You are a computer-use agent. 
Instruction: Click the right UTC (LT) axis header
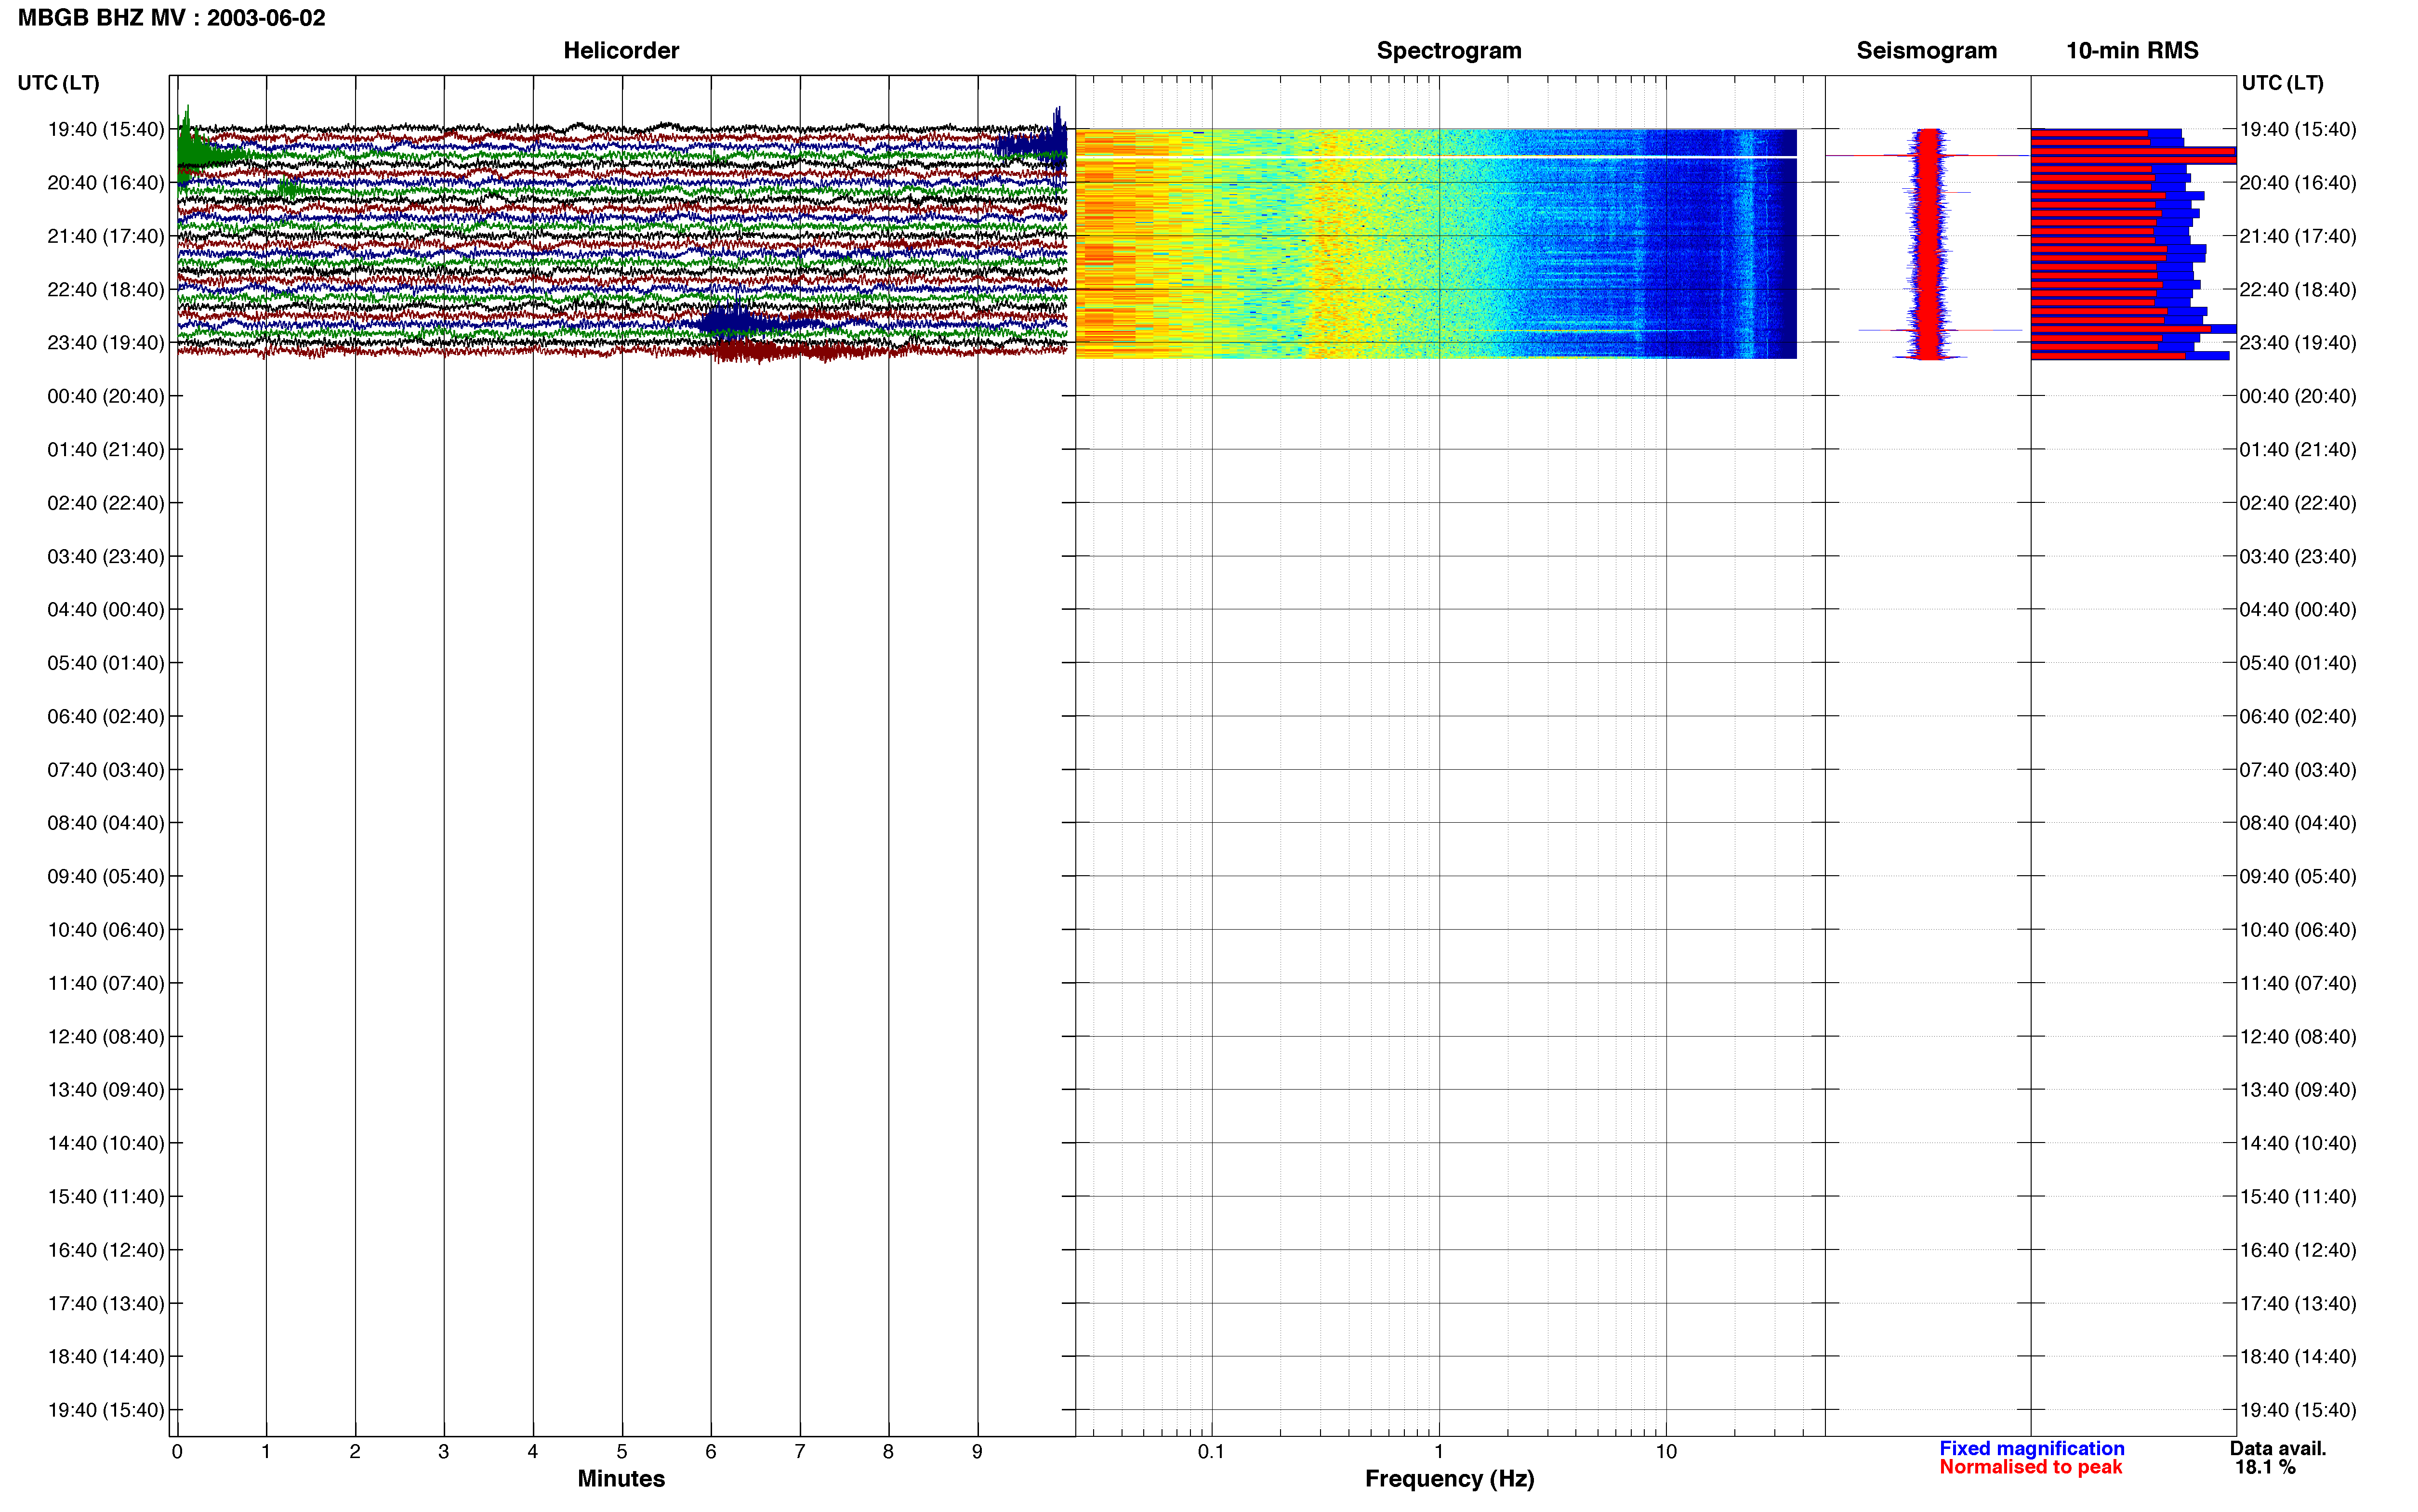pyautogui.click(x=2282, y=83)
